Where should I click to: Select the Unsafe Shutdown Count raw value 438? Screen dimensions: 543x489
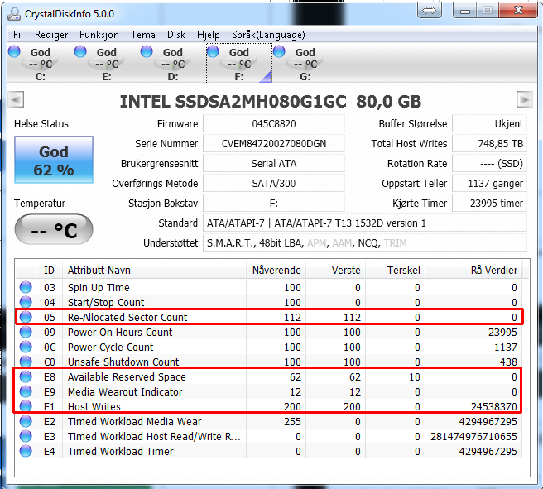click(508, 362)
